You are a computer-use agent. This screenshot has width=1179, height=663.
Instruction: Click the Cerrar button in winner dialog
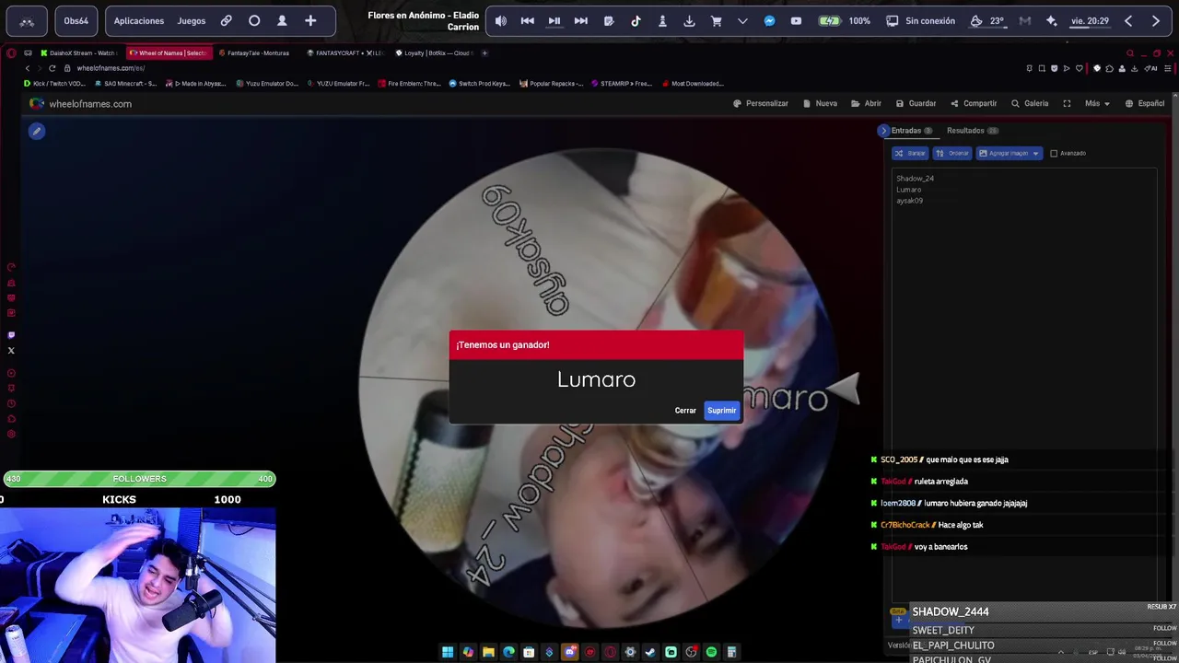(x=685, y=411)
